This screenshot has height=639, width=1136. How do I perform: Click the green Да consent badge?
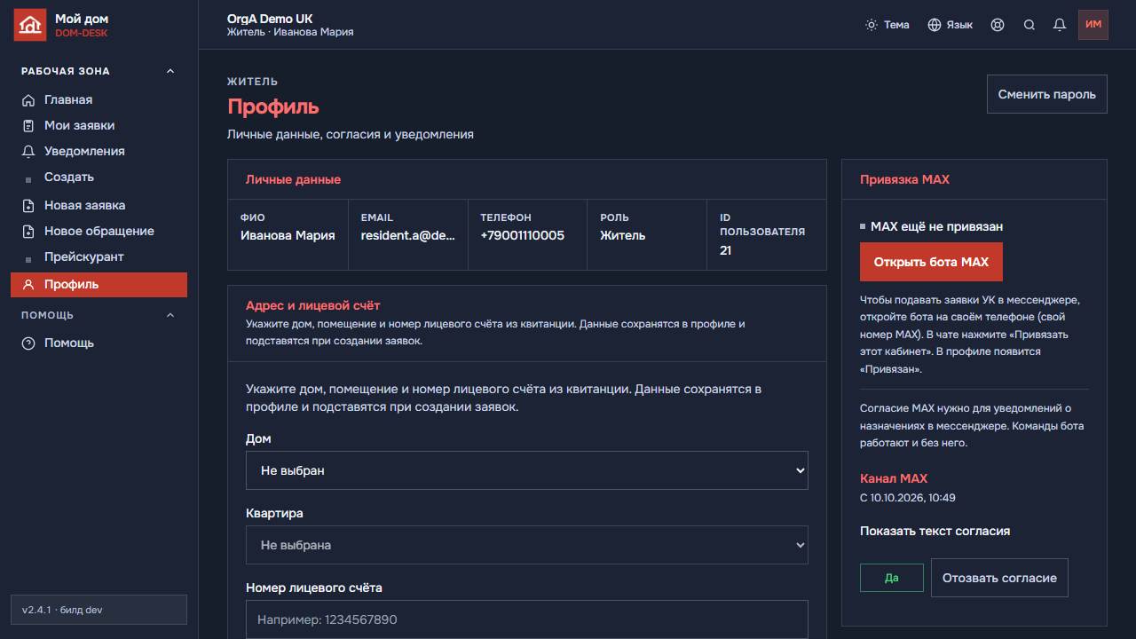coord(892,578)
